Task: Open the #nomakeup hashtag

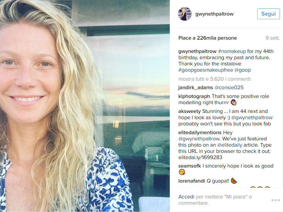Action: coord(232,51)
